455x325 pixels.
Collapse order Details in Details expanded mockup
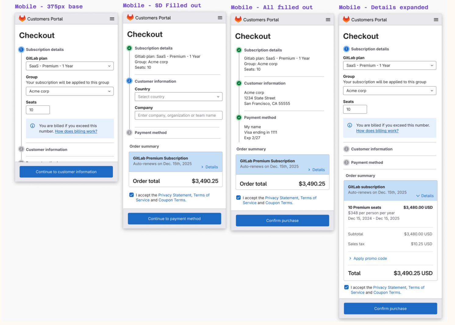point(425,196)
